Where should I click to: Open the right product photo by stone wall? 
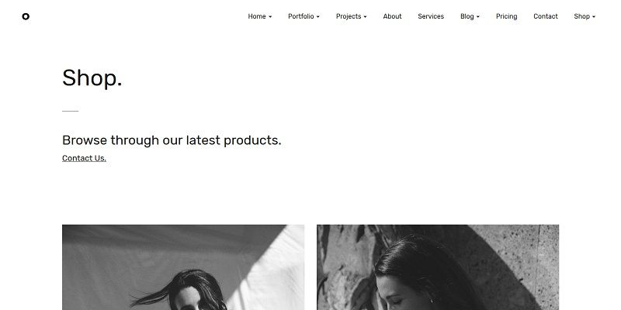point(438,267)
